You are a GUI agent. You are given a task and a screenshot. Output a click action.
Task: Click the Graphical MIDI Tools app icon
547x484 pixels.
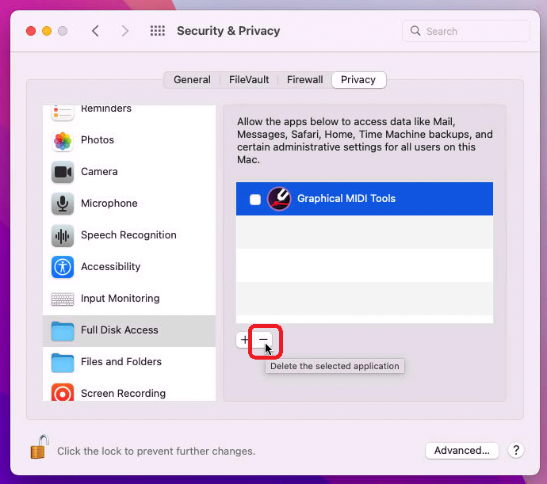(279, 199)
